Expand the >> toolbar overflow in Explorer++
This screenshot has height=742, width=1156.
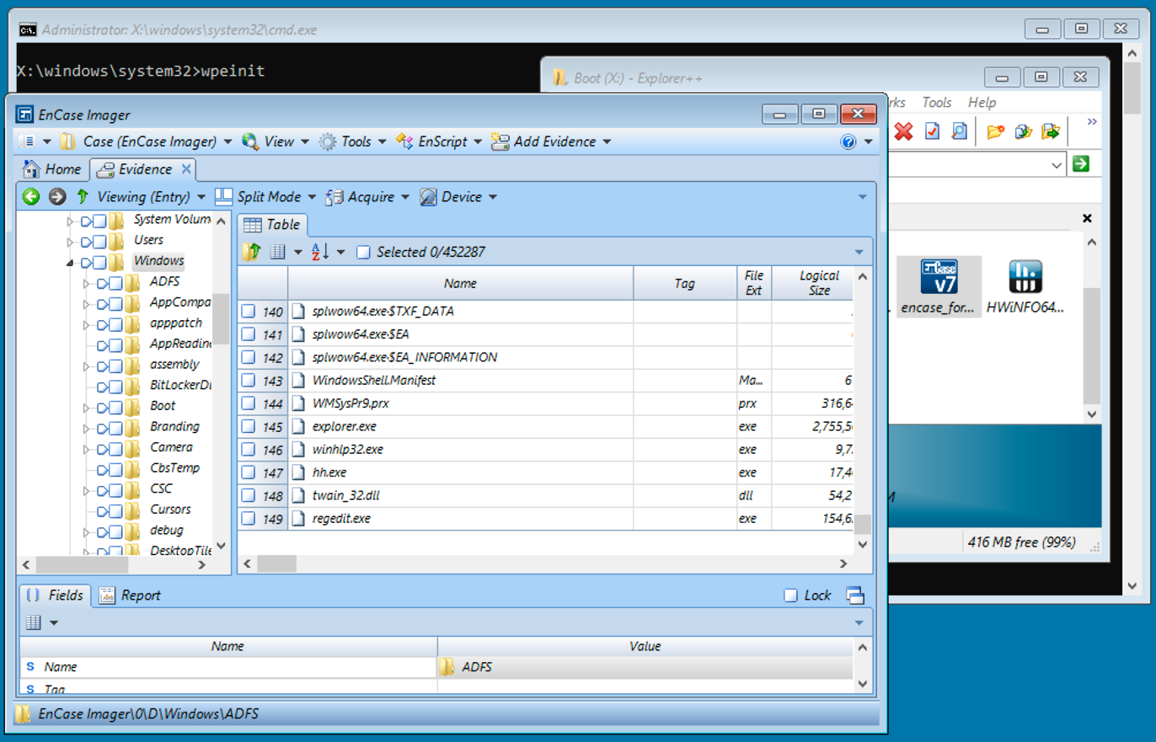pos(1092,123)
